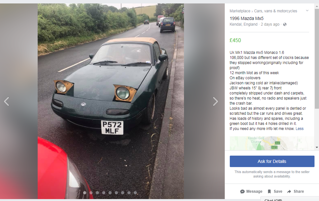Screen dimensions: 319x201
Task: Go to the next listing photo
Action: tap(215, 101)
